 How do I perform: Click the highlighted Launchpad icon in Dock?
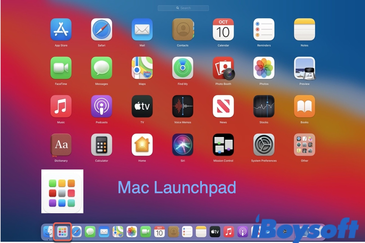(62, 232)
